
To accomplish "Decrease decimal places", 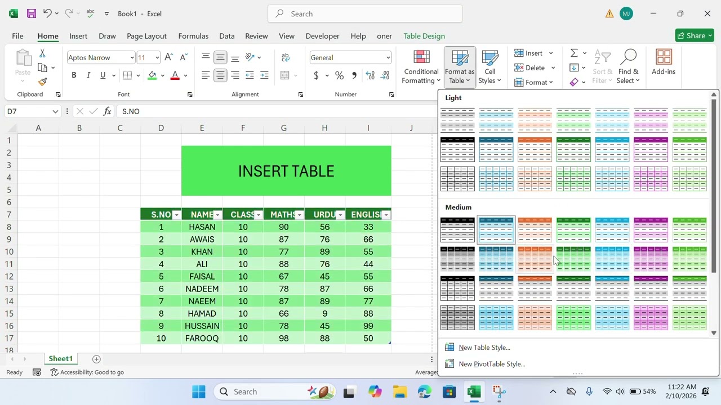I will (385, 75).
